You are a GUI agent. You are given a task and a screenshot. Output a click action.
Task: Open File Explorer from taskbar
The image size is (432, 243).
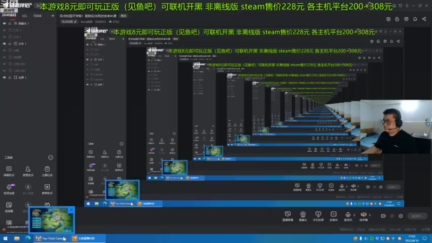coord(17,238)
